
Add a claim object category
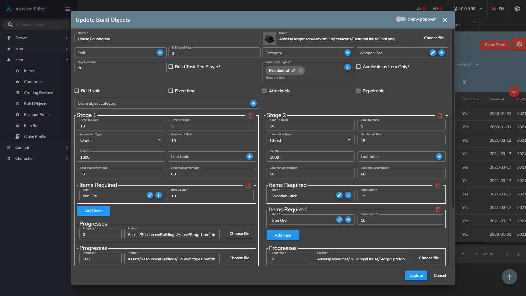click(x=253, y=103)
